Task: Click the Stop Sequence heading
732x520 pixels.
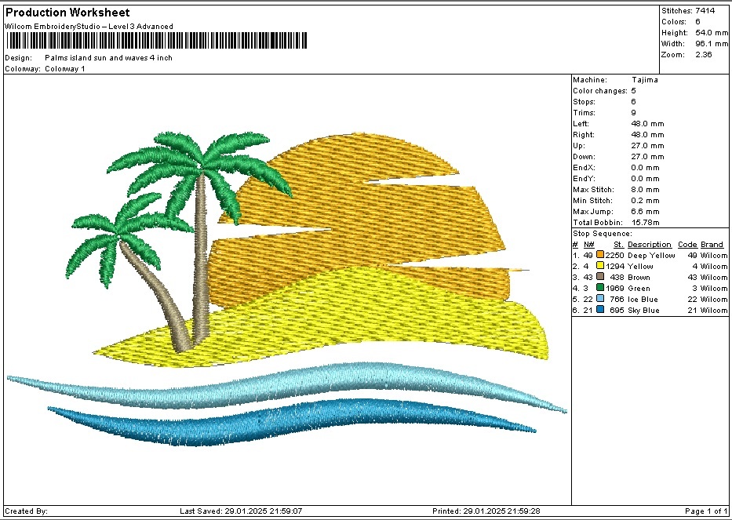Action: (602, 234)
